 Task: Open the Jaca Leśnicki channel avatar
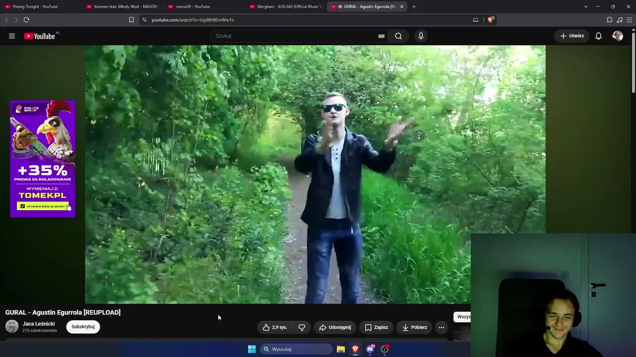(12, 326)
